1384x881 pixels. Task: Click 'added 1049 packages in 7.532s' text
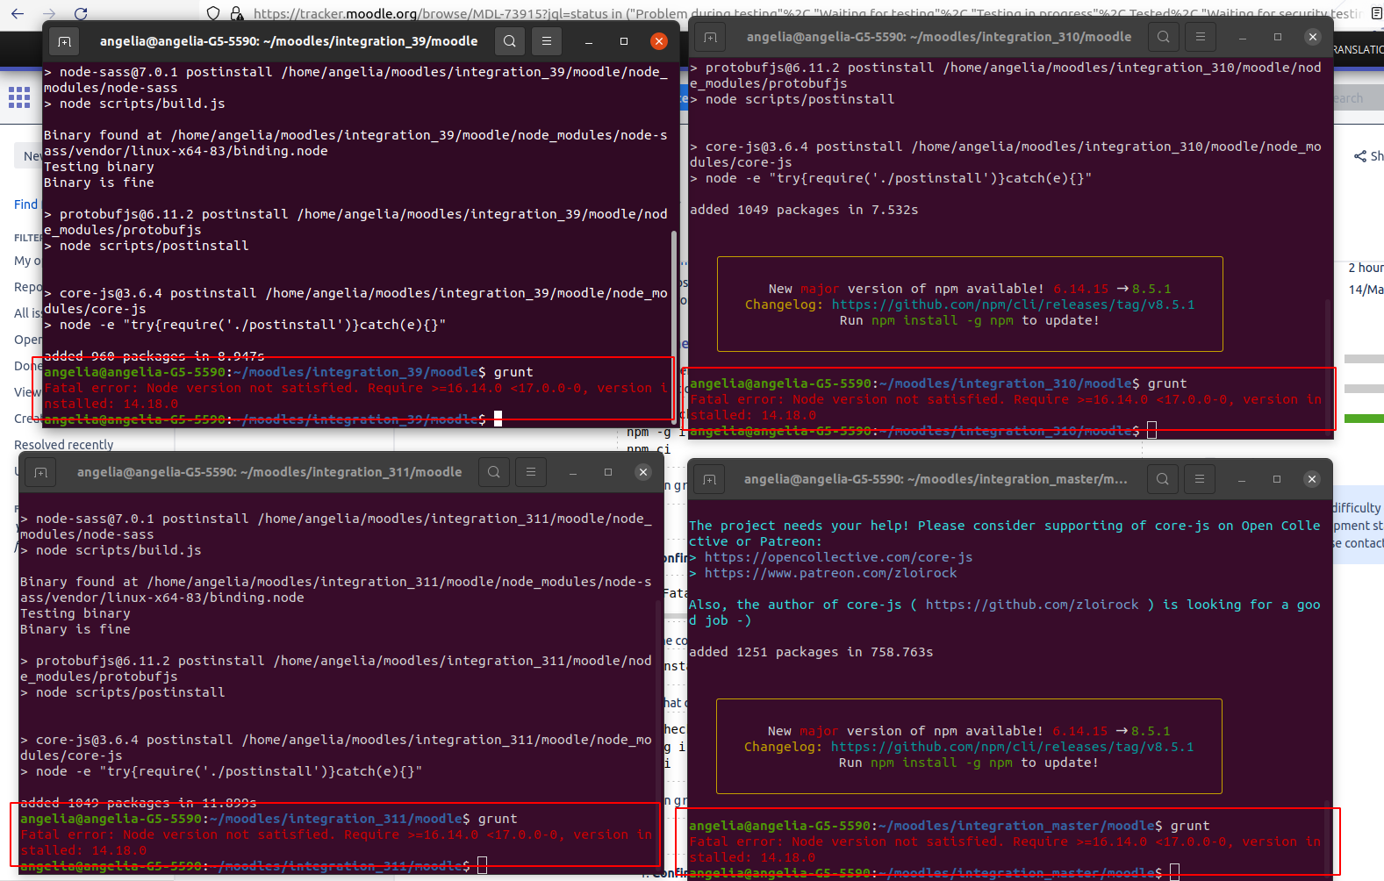coord(804,210)
